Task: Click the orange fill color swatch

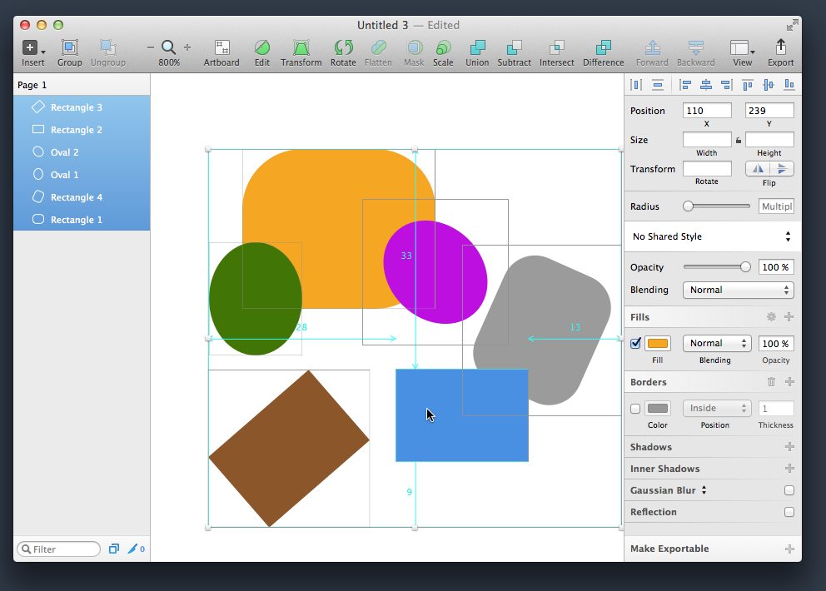Action: click(657, 342)
